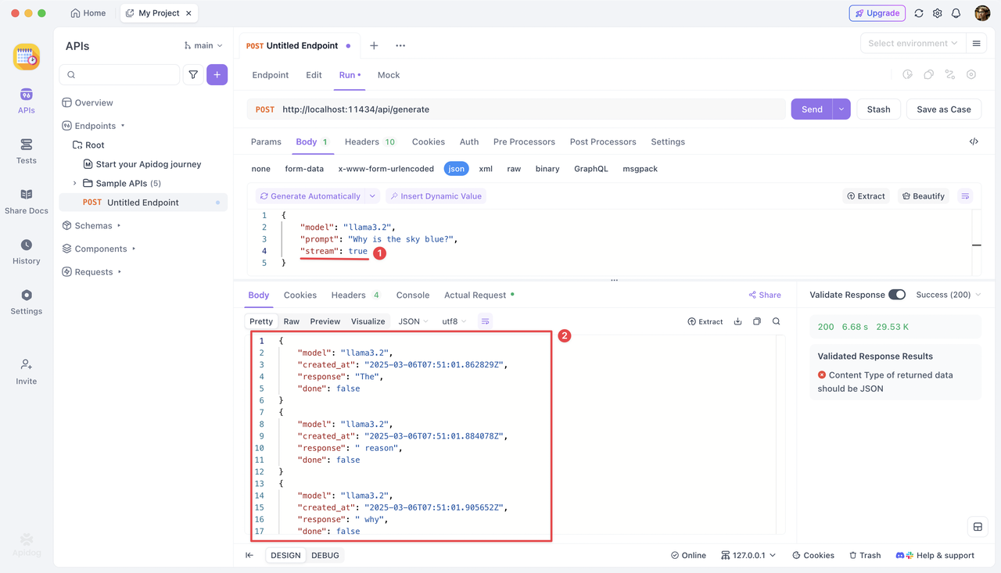Click the Upgrade button
The width and height of the screenshot is (1001, 573).
click(x=877, y=13)
